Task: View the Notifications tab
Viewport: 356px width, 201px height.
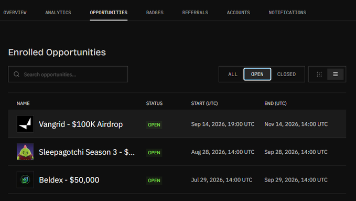Action: click(287, 13)
